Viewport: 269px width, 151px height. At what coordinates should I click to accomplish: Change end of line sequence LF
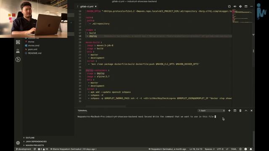227,149
